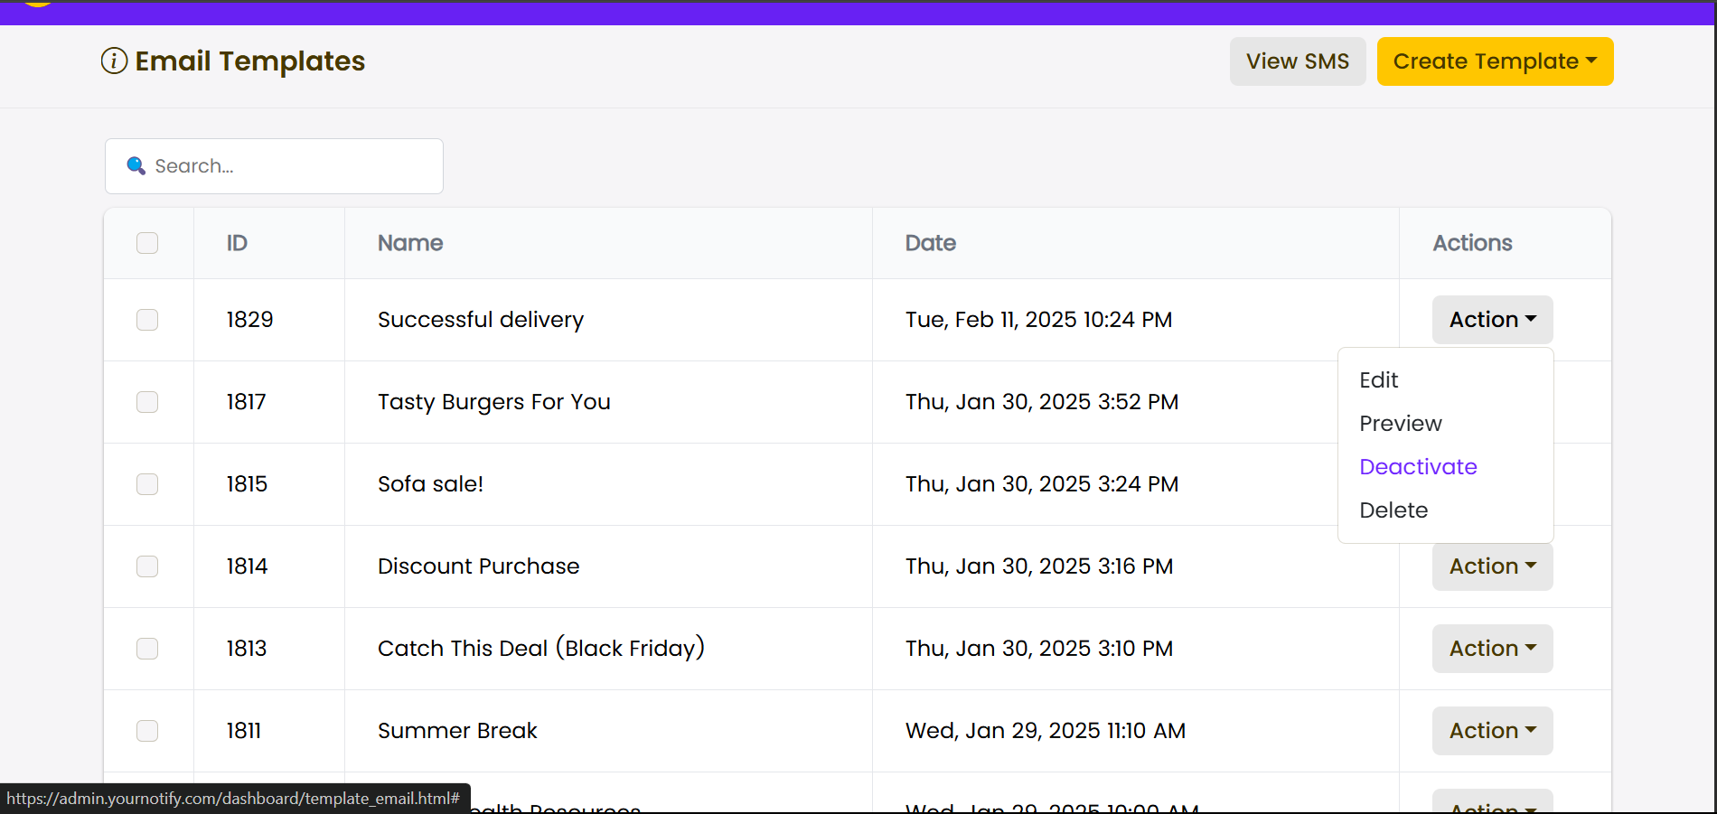Focus the Search templates input field

[274, 166]
